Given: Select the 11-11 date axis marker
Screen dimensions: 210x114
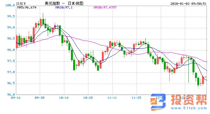Looking at the screenshot, I should [112, 98].
